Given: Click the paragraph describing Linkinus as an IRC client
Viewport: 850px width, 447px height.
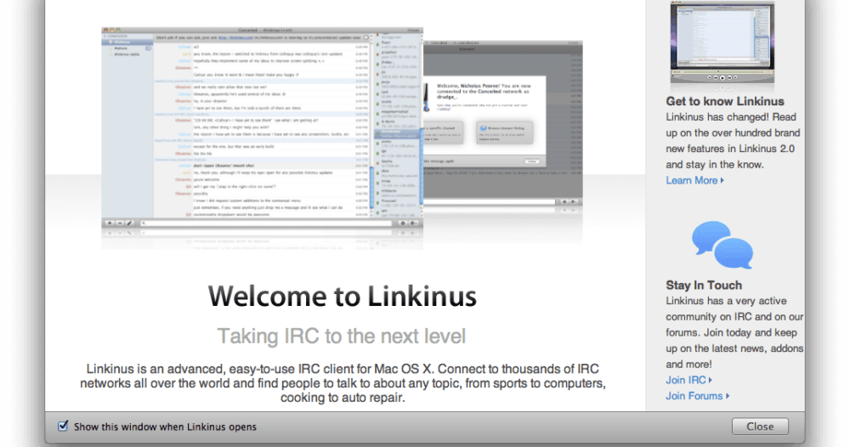Looking at the screenshot, I should click(343, 383).
